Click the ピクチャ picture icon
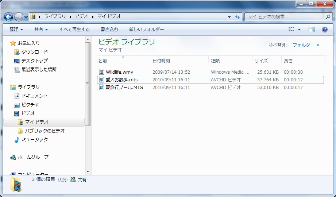This screenshot has height=197, width=336. [17, 105]
